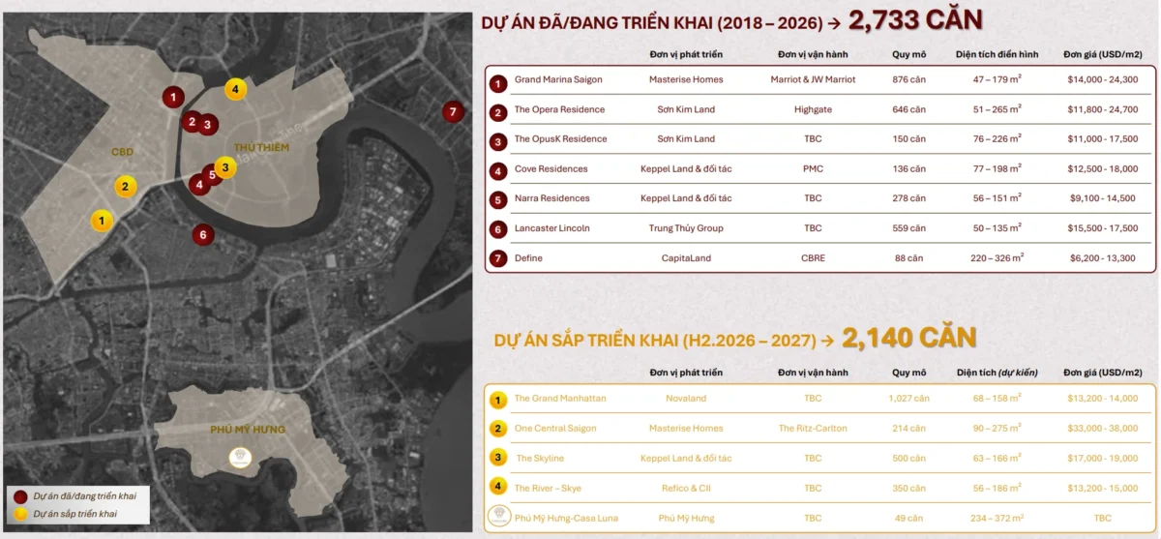Image resolution: width=1161 pixels, height=539 pixels.
Task: Click the red number badge beside Define
Action: click(498, 260)
